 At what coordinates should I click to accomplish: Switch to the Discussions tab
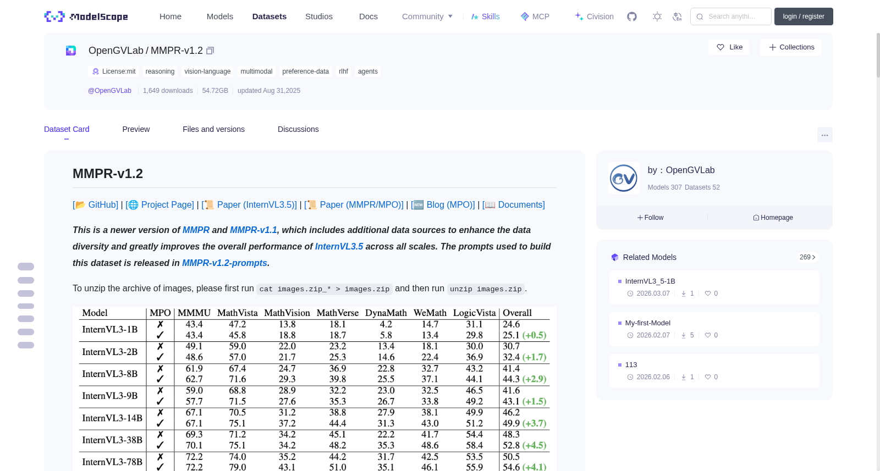point(298,129)
